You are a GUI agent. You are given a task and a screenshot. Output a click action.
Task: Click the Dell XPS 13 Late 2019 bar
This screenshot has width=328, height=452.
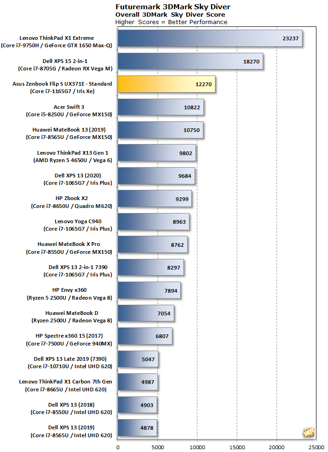click(x=138, y=359)
